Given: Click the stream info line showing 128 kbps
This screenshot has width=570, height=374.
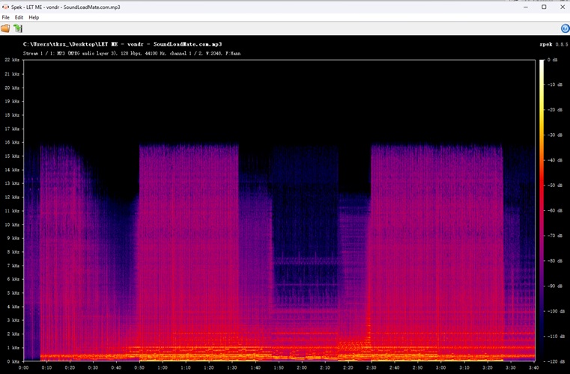Looking at the screenshot, I should (x=132, y=53).
